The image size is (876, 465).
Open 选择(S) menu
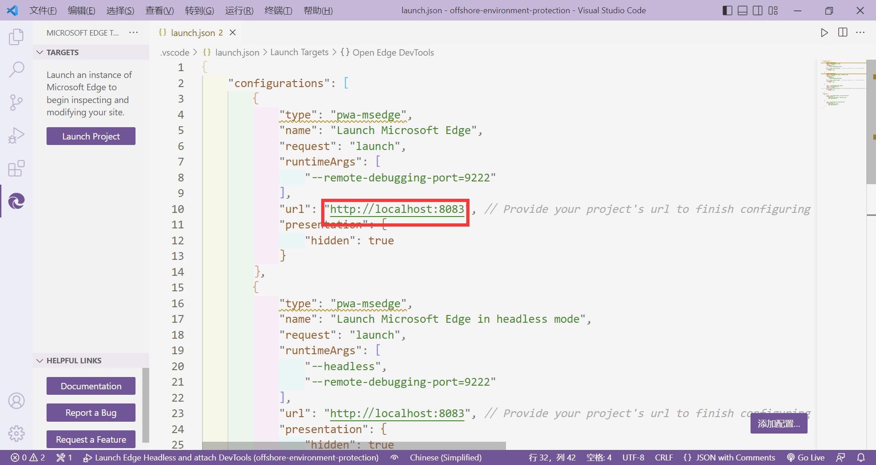[x=120, y=10]
